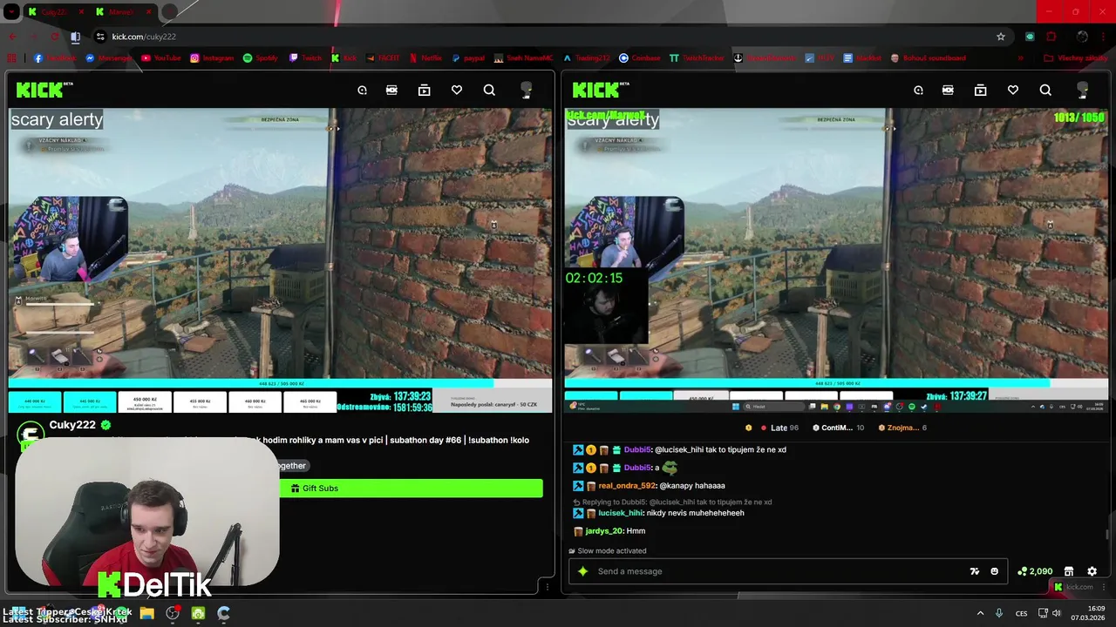The width and height of the screenshot is (1116, 627).
Task: Click the green Gift Subs button
Action: tap(411, 489)
